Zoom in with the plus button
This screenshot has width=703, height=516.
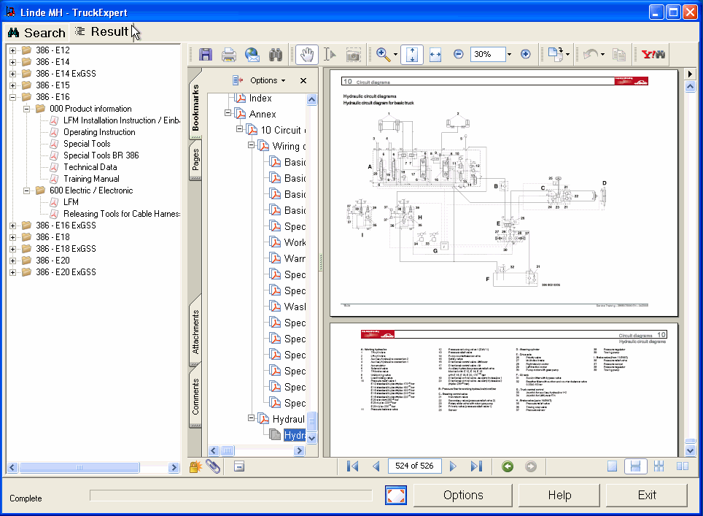(x=526, y=54)
